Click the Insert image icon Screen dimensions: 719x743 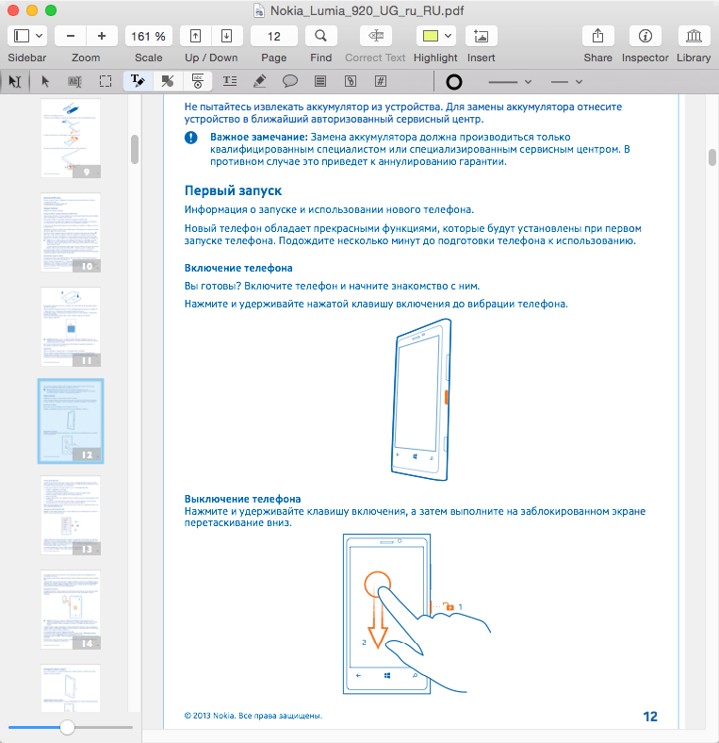(x=482, y=36)
